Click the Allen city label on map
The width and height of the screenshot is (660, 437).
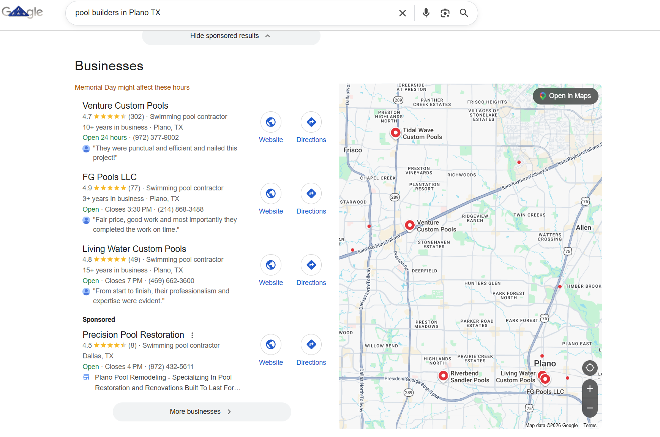583,228
